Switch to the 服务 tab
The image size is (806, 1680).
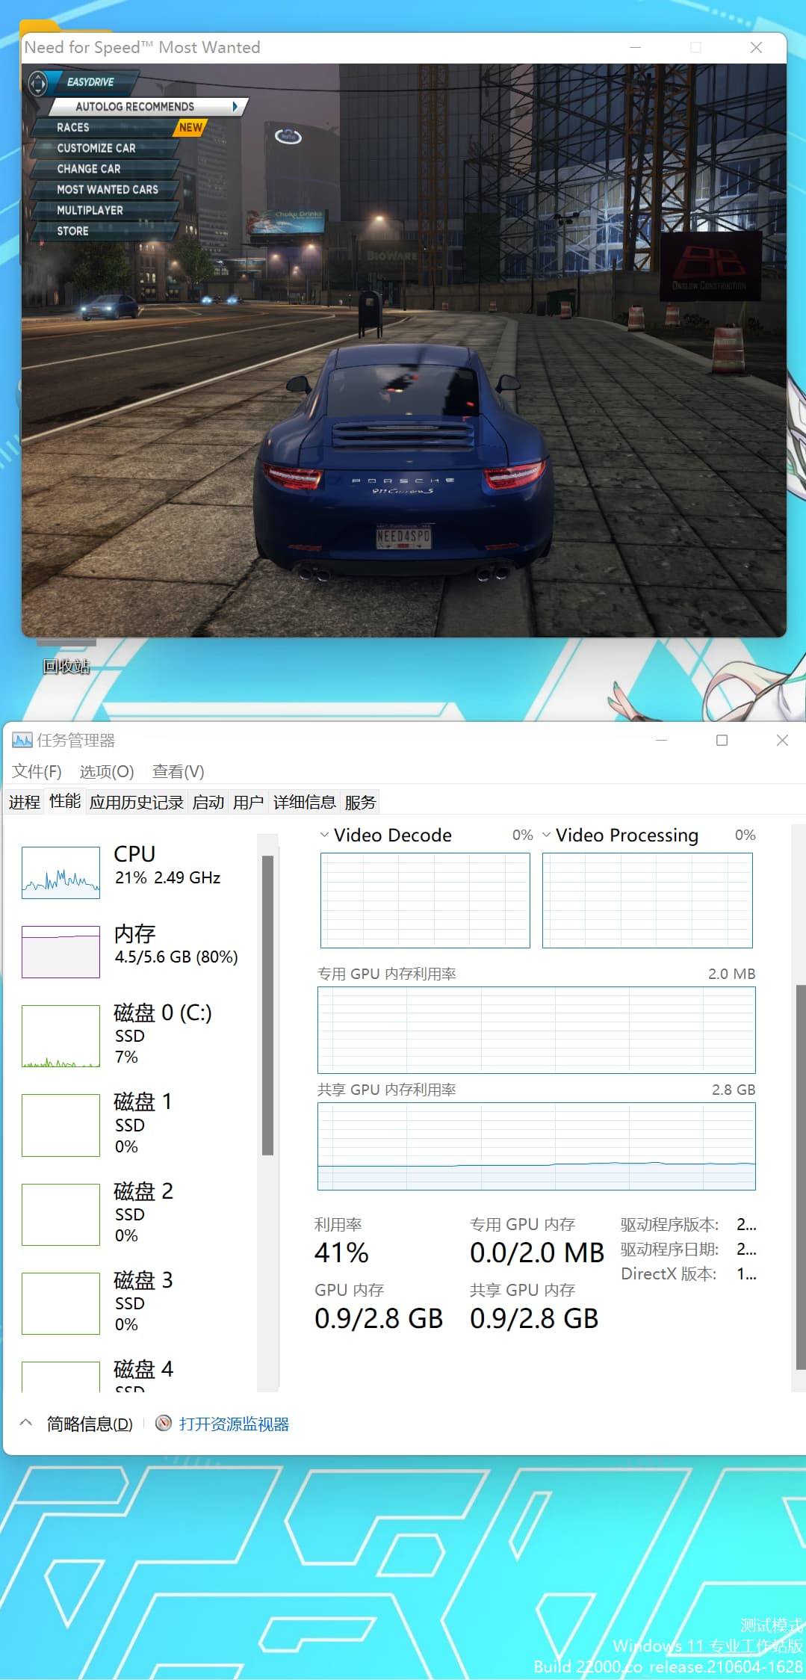[360, 802]
